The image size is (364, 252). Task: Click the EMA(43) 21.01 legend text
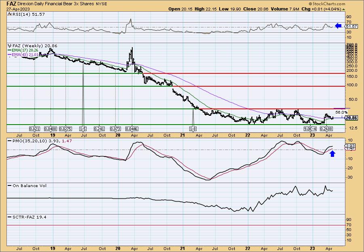tap(25, 54)
